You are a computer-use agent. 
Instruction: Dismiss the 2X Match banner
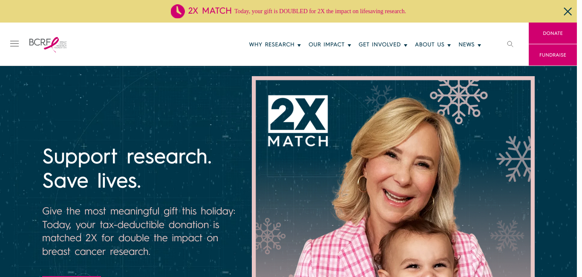[x=568, y=11]
